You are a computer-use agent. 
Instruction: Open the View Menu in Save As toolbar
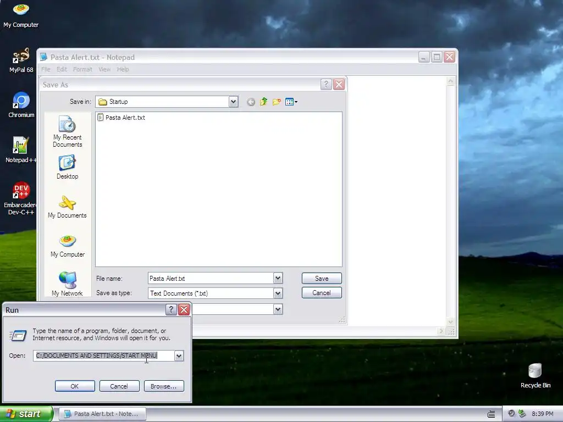291,102
